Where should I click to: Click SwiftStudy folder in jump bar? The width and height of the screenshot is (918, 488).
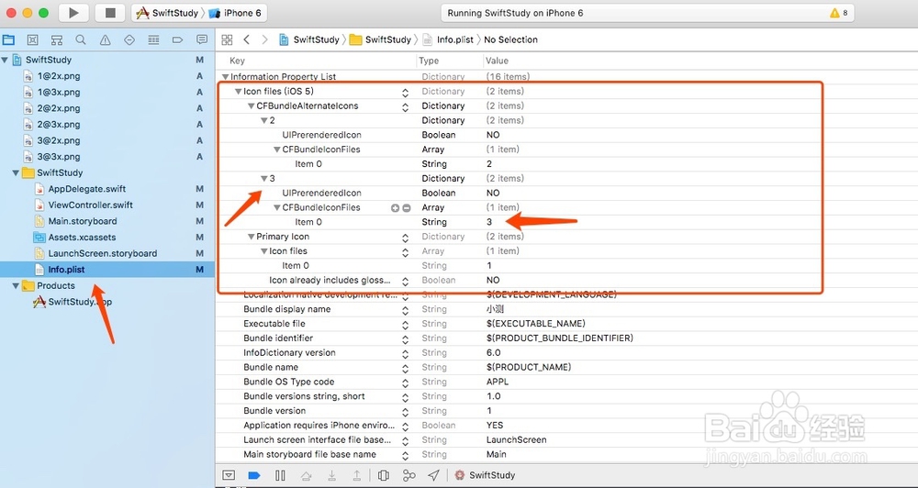381,39
